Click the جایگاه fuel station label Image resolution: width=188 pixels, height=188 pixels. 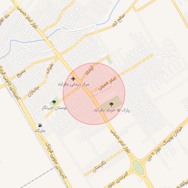tap(40, 131)
